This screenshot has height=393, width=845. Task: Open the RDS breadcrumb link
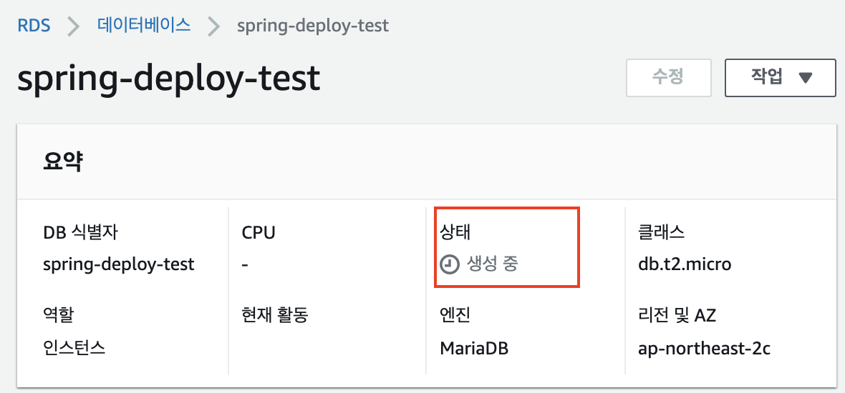pos(34,25)
